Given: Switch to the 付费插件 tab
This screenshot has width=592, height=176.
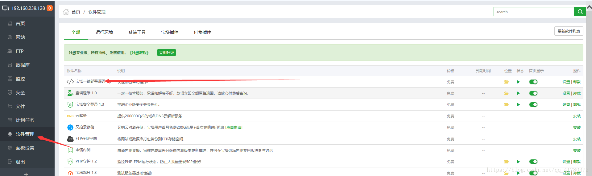Looking at the screenshot, I should (202, 32).
